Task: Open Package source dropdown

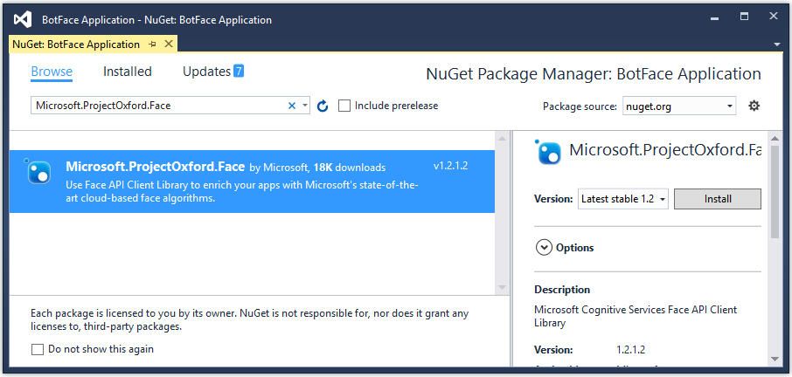Action: pyautogui.click(x=679, y=106)
